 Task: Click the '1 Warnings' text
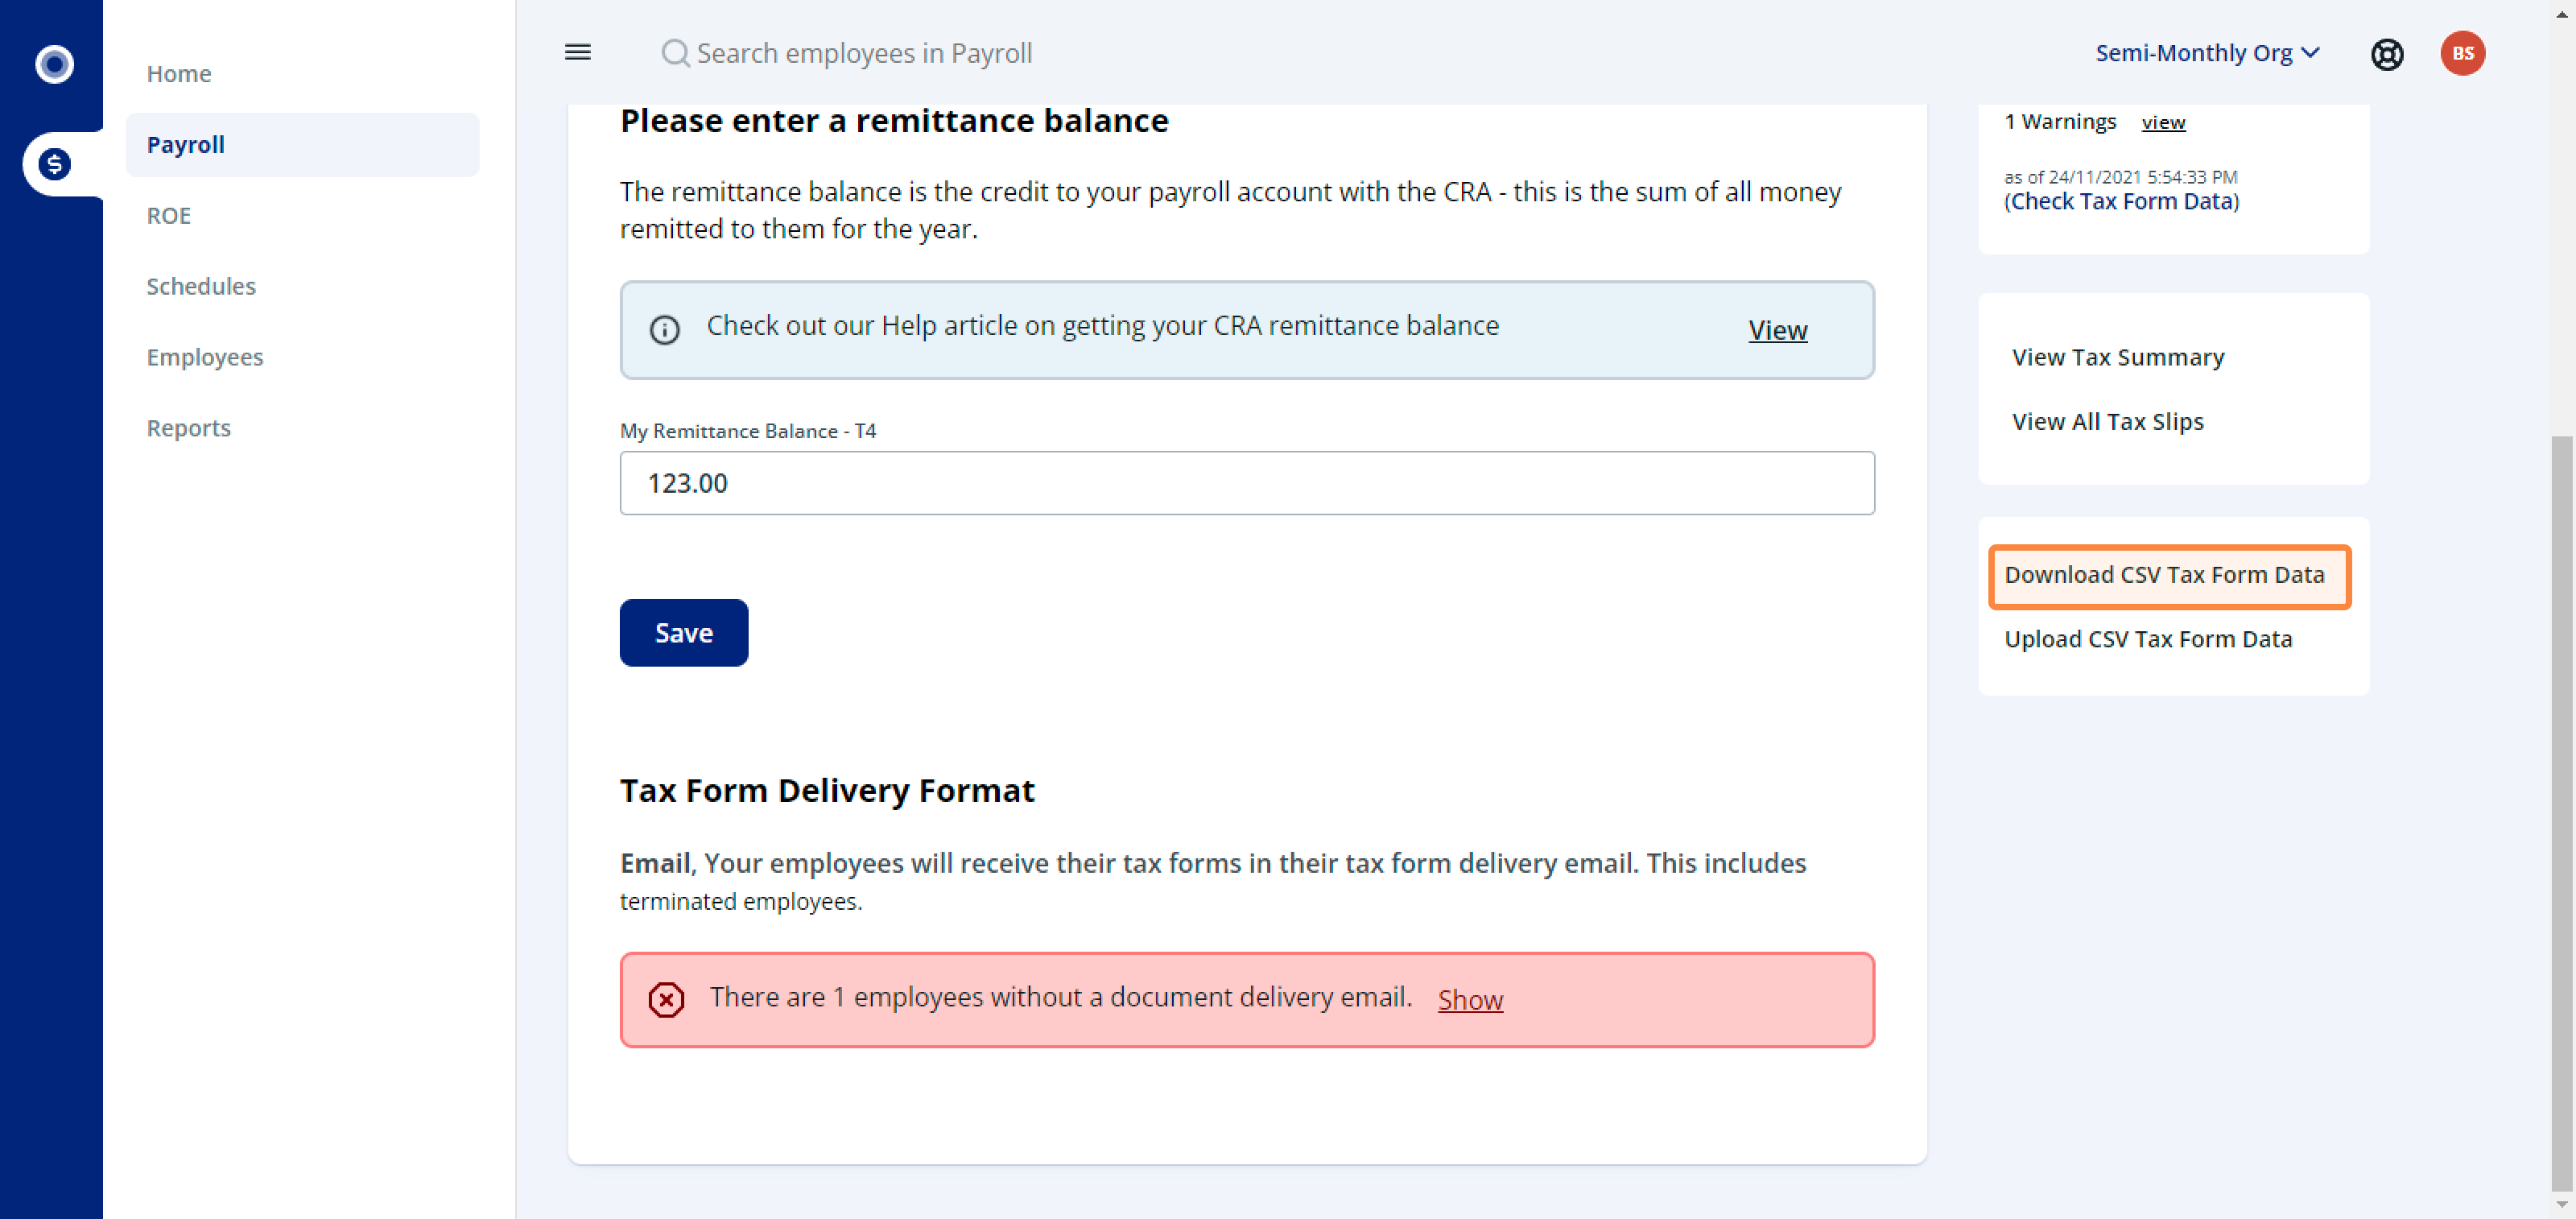pos(2060,121)
